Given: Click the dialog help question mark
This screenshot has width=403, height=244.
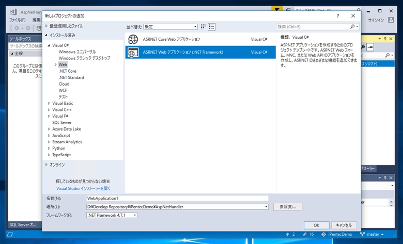Looking at the screenshot, I should [338, 16].
